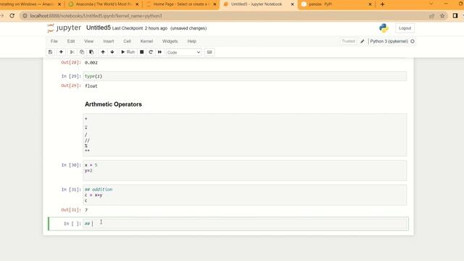Open the View menu
Screen dimensions: 464x261
tap(88, 41)
